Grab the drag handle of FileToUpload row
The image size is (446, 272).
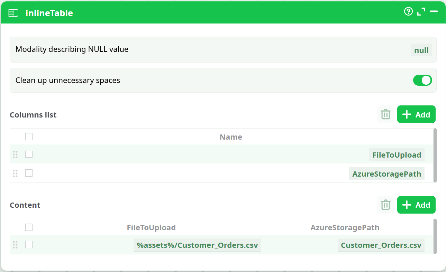15,154
